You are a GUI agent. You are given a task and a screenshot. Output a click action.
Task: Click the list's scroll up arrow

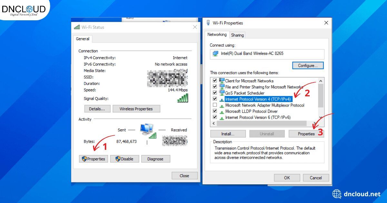(x=321, y=81)
